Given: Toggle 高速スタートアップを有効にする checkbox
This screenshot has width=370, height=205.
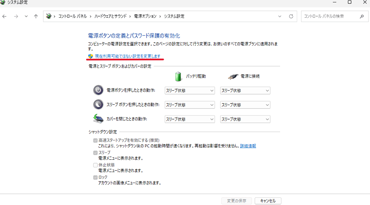Looking at the screenshot, I should [x=95, y=140].
